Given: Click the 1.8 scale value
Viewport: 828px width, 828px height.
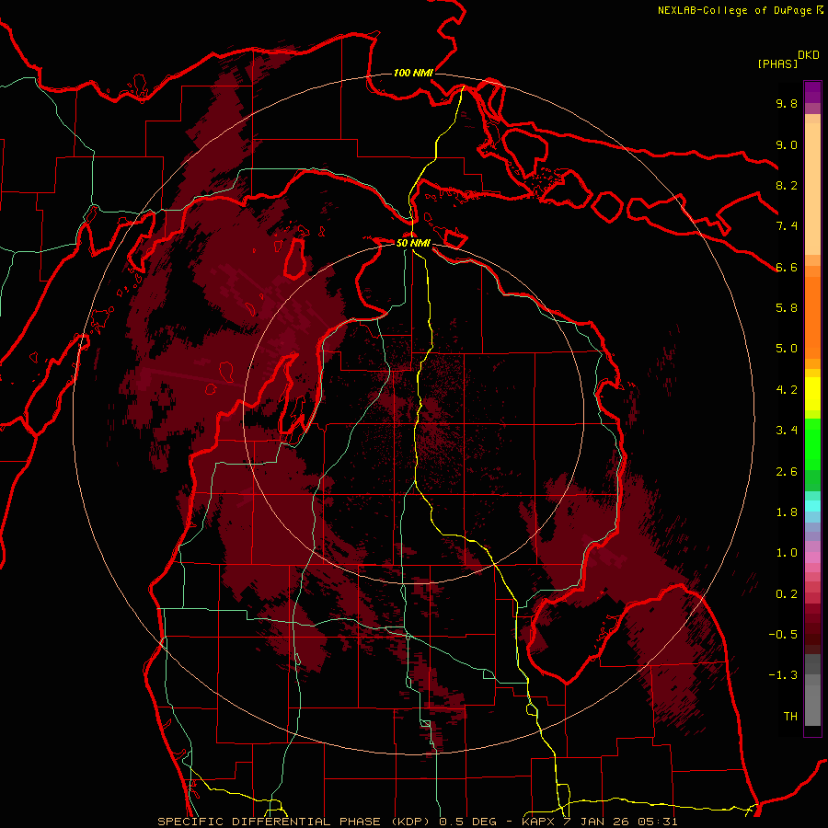Looking at the screenshot, I should tap(787, 512).
